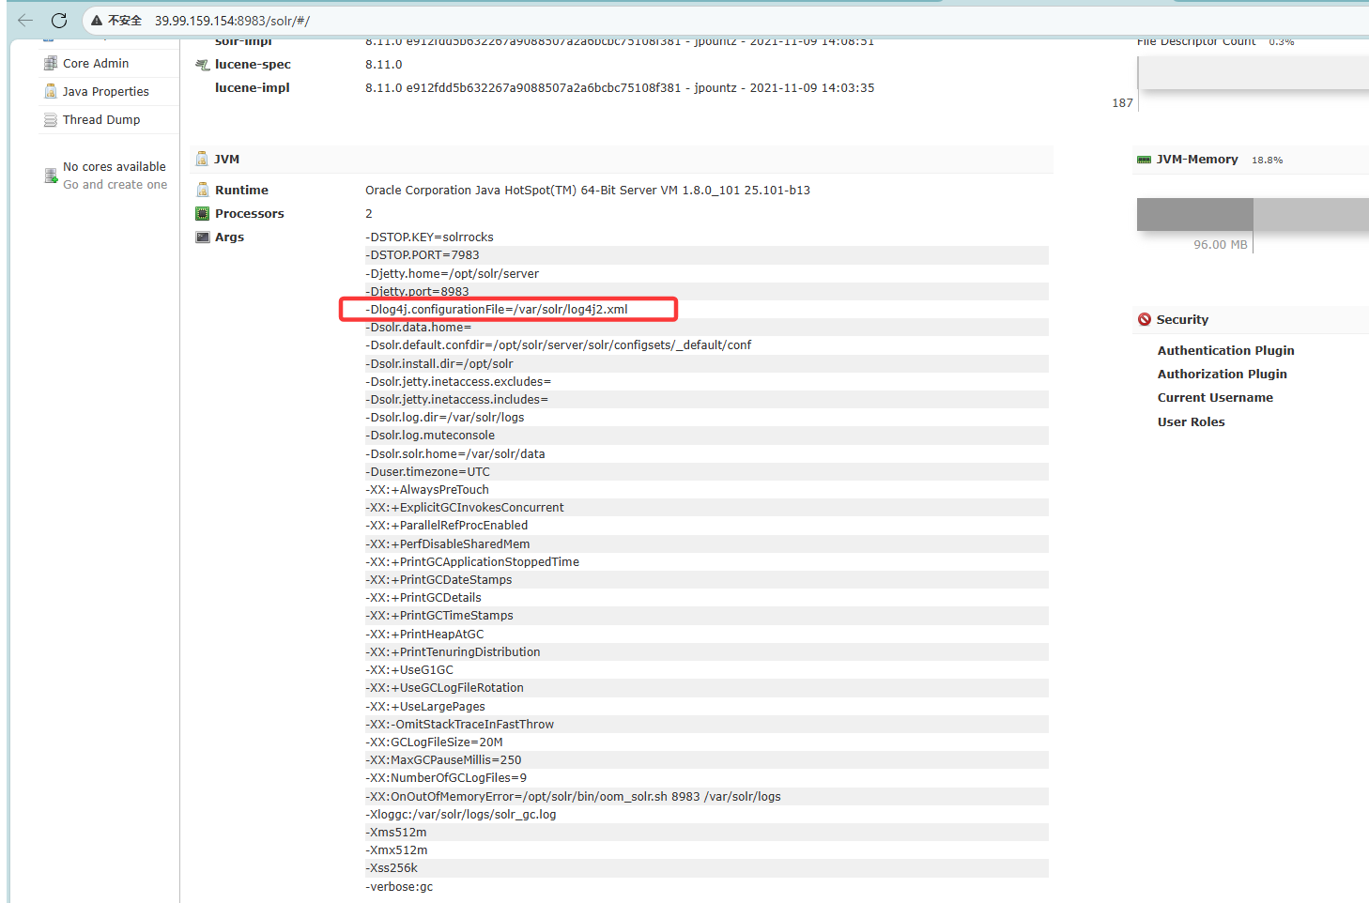Click the No cores available icon
The image size is (1369, 903).
[51, 176]
